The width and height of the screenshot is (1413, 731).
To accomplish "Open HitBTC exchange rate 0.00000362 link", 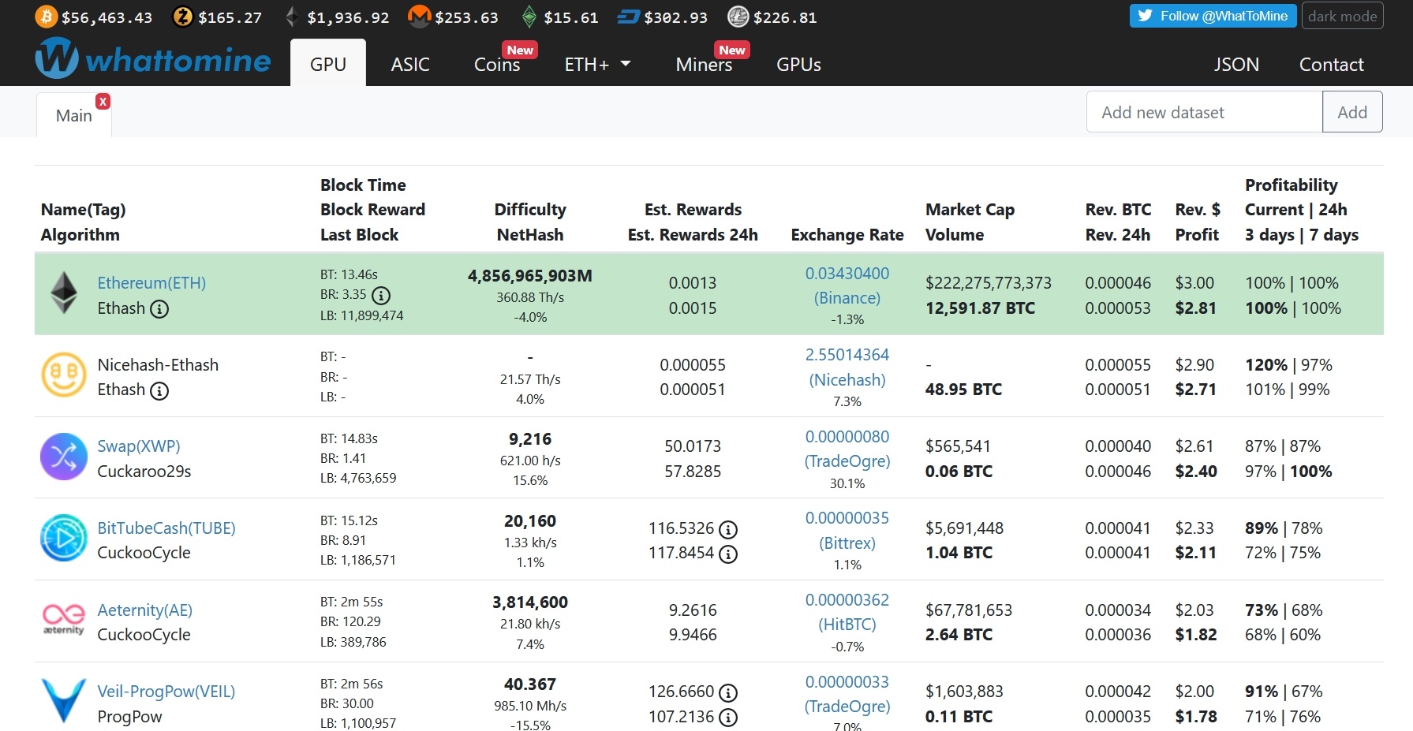I will click(x=847, y=612).
